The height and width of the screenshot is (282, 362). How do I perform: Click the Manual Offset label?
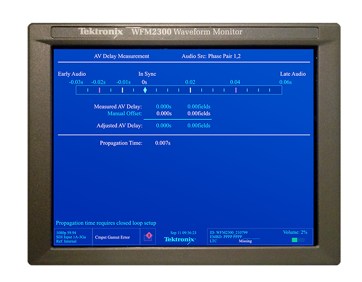125,114
